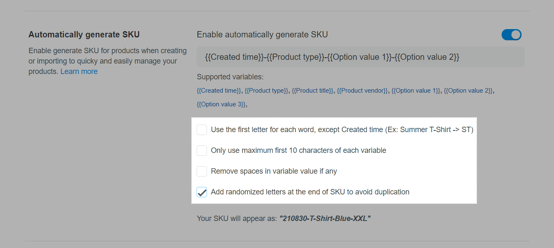Uncheck the Add randomized letters checkbox
Viewport: 554px width, 248px height.
[202, 192]
